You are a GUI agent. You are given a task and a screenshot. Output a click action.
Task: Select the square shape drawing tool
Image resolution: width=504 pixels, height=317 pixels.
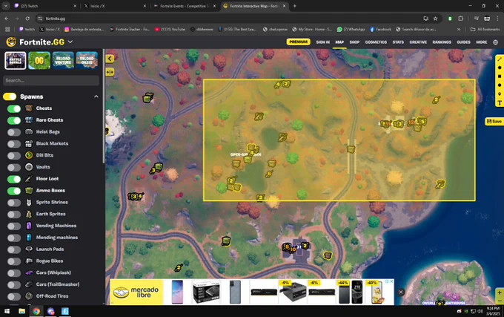(x=500, y=76)
